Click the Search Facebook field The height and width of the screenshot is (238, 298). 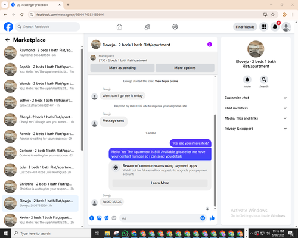[x=48, y=27]
